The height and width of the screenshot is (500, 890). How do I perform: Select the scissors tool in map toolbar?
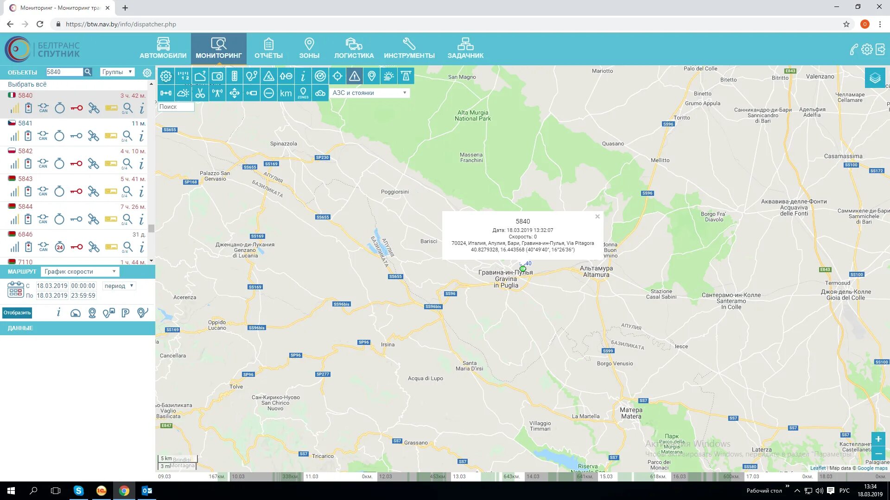click(x=200, y=93)
